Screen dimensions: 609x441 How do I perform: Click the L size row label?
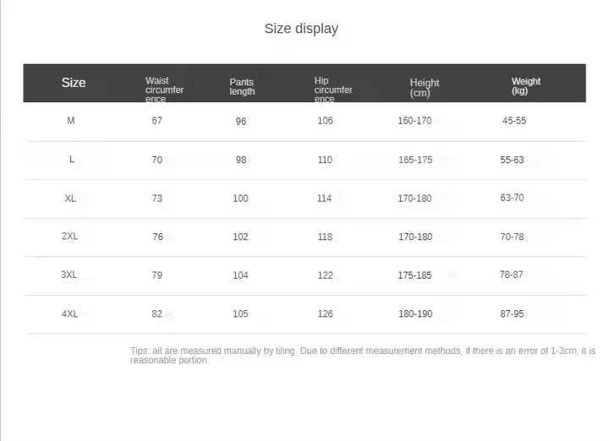click(x=72, y=160)
